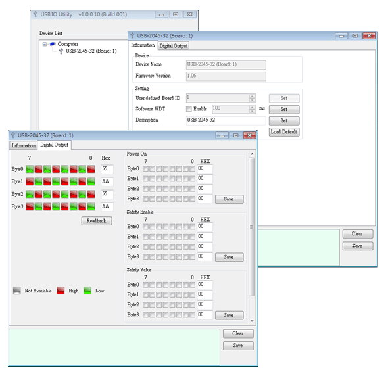Click the green Low legend indicator
Image resolution: width=388 pixels, height=374 pixels.
(87, 291)
